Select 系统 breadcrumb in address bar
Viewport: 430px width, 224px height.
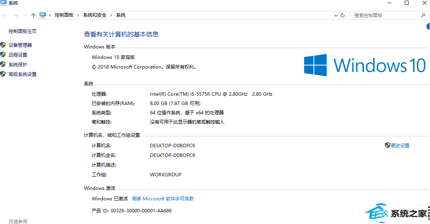(x=121, y=15)
